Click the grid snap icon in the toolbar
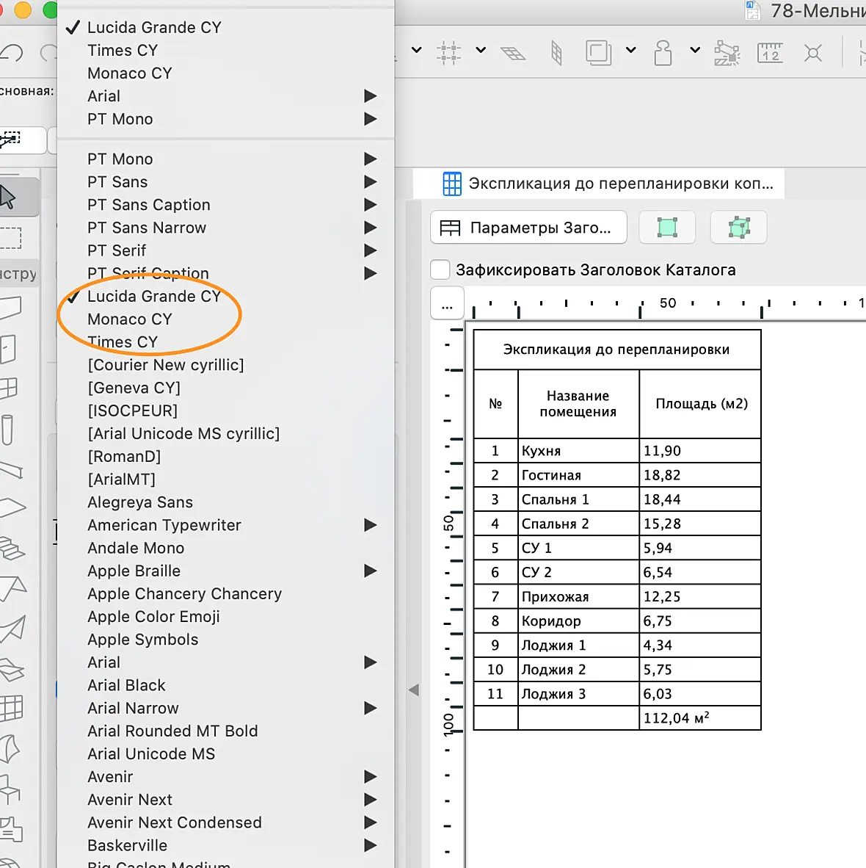 pos(448,53)
